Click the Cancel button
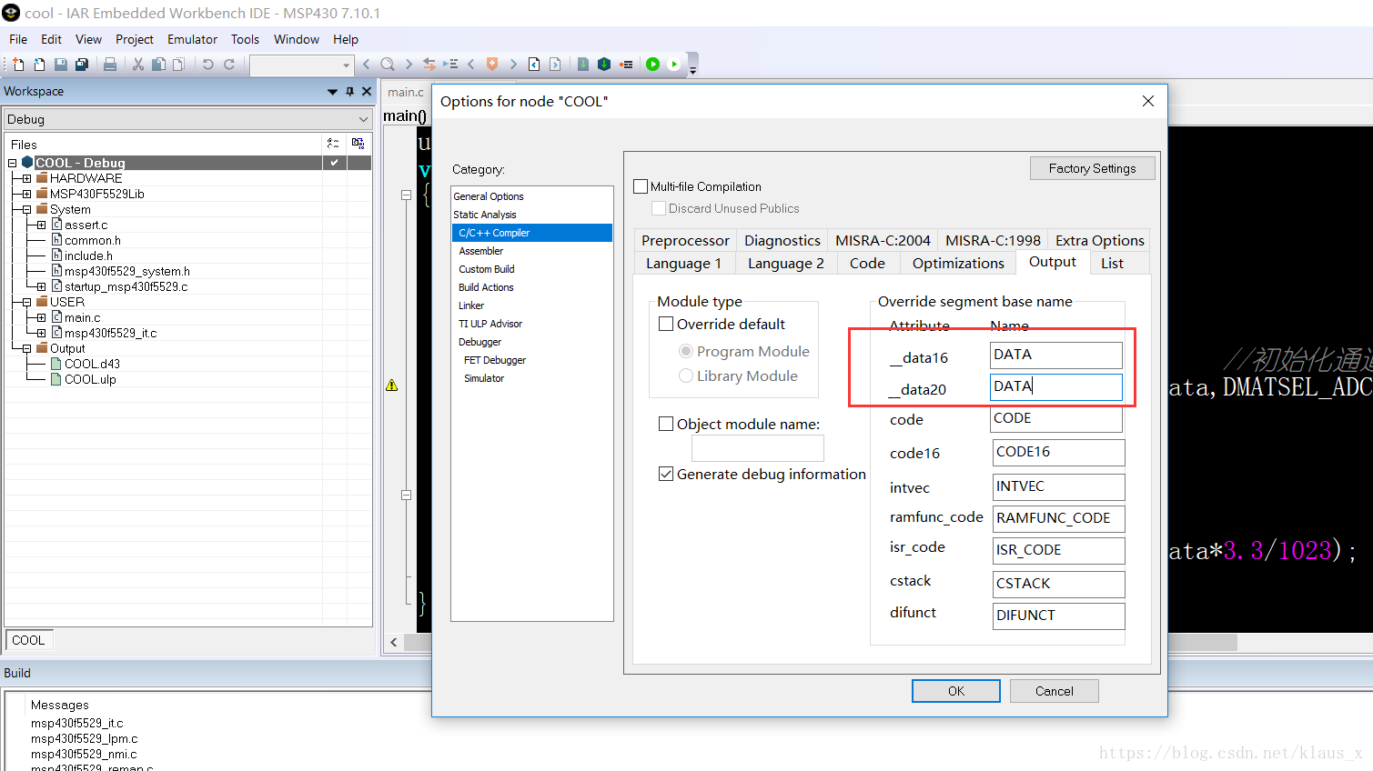This screenshot has width=1373, height=771. [x=1055, y=691]
